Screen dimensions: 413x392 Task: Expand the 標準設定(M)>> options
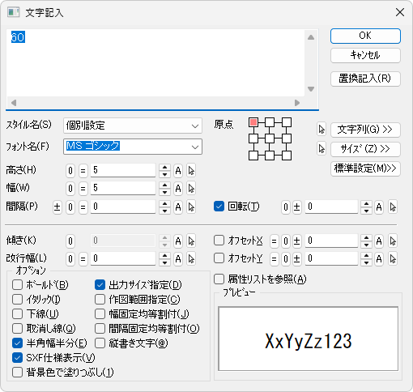[365, 168]
